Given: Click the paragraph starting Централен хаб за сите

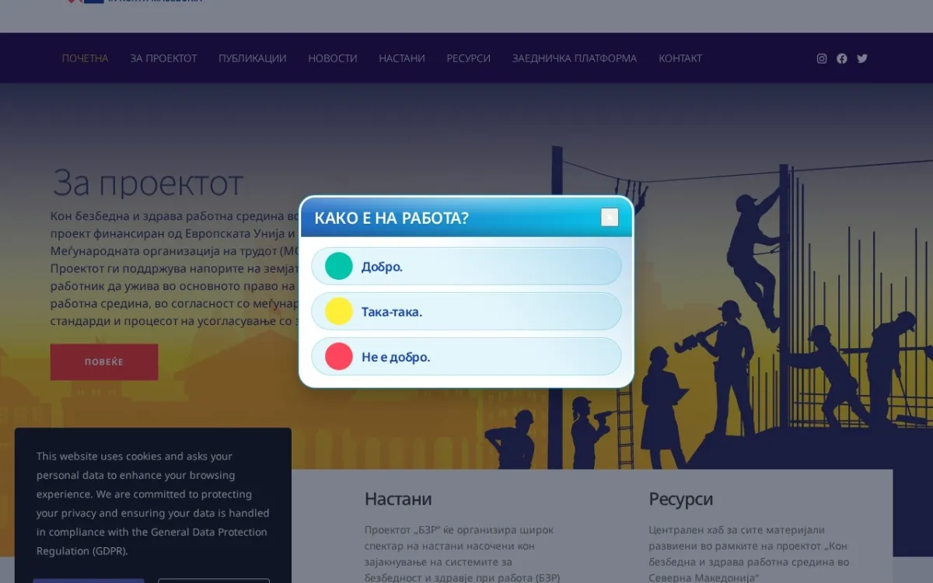Looking at the screenshot, I should tap(750, 553).
